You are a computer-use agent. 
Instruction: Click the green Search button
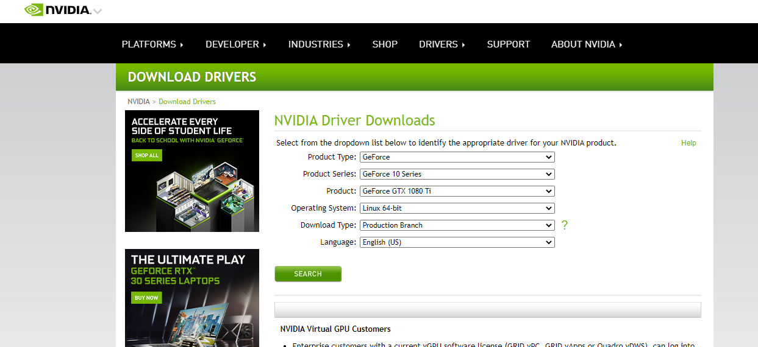tap(308, 274)
